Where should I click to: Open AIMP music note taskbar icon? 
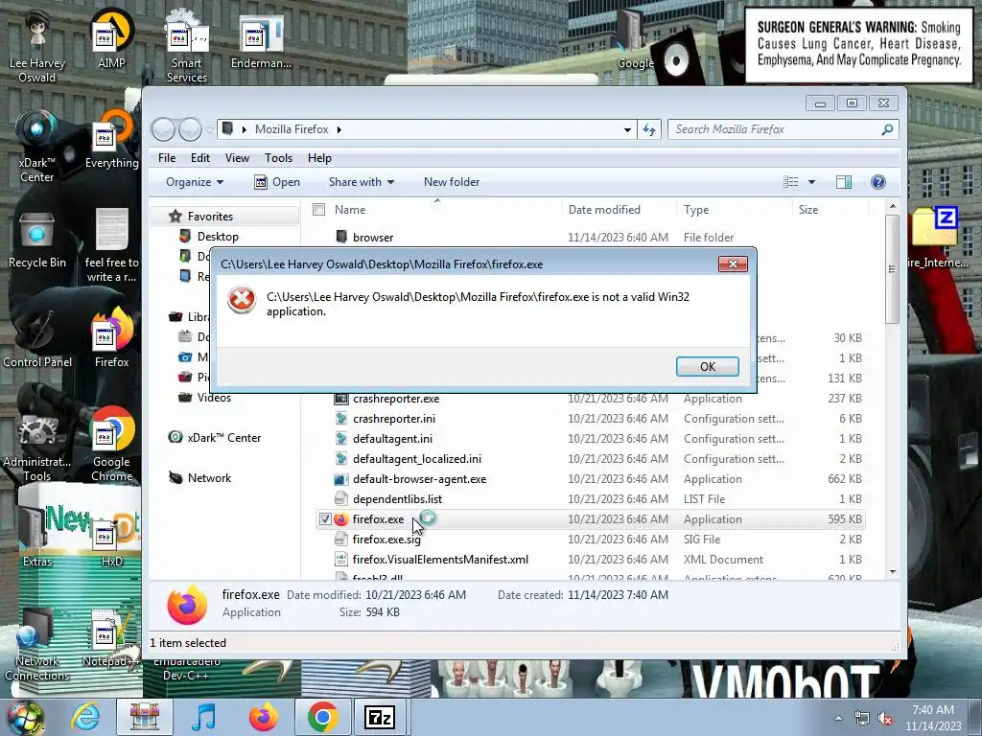click(x=204, y=717)
